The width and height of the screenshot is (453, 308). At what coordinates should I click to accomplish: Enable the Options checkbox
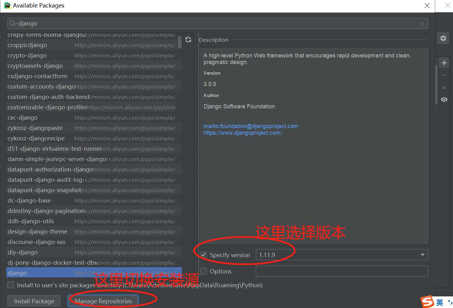204,271
